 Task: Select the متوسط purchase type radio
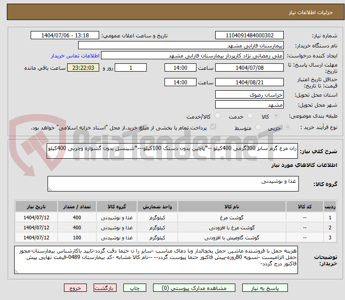coord(258,127)
